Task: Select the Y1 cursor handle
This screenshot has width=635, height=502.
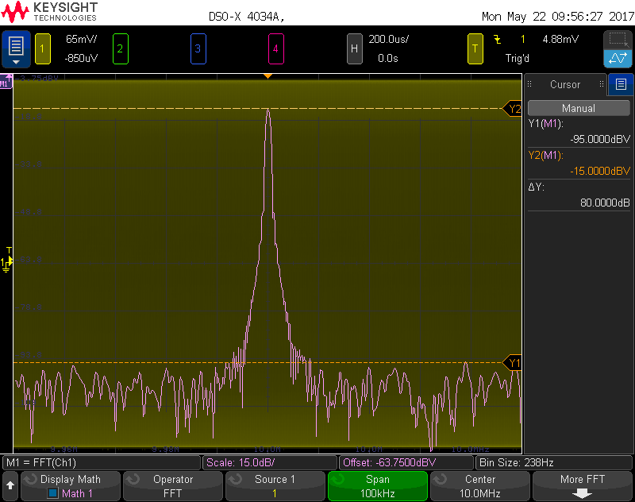Action: pyautogui.click(x=512, y=363)
